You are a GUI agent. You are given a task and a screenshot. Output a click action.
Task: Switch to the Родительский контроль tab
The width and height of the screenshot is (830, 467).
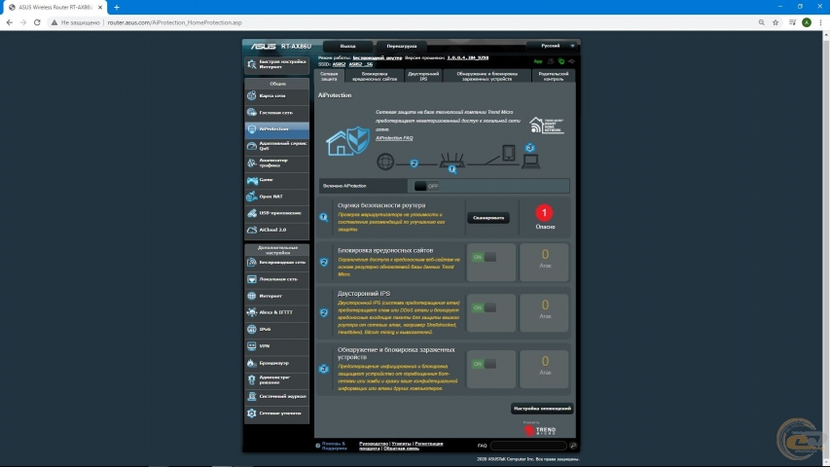click(x=553, y=76)
